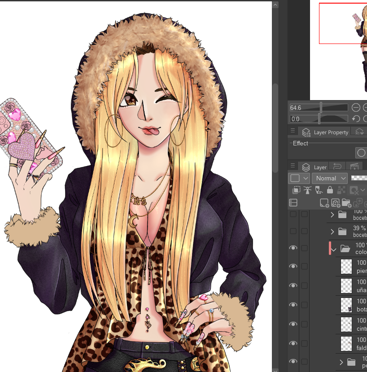This screenshot has height=372, width=367.
Task: Open the Layer panel hamburger menu
Action: [x=293, y=167]
